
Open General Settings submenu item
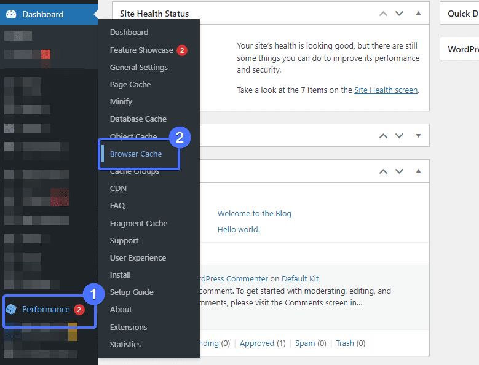coord(139,67)
